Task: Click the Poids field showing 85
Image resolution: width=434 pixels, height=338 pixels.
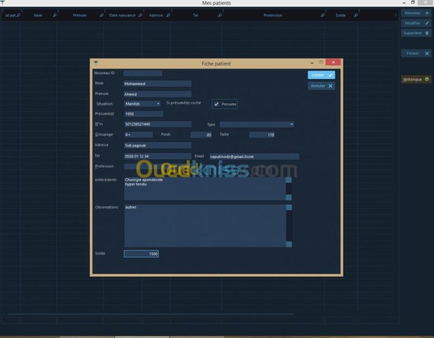Action: (201, 135)
